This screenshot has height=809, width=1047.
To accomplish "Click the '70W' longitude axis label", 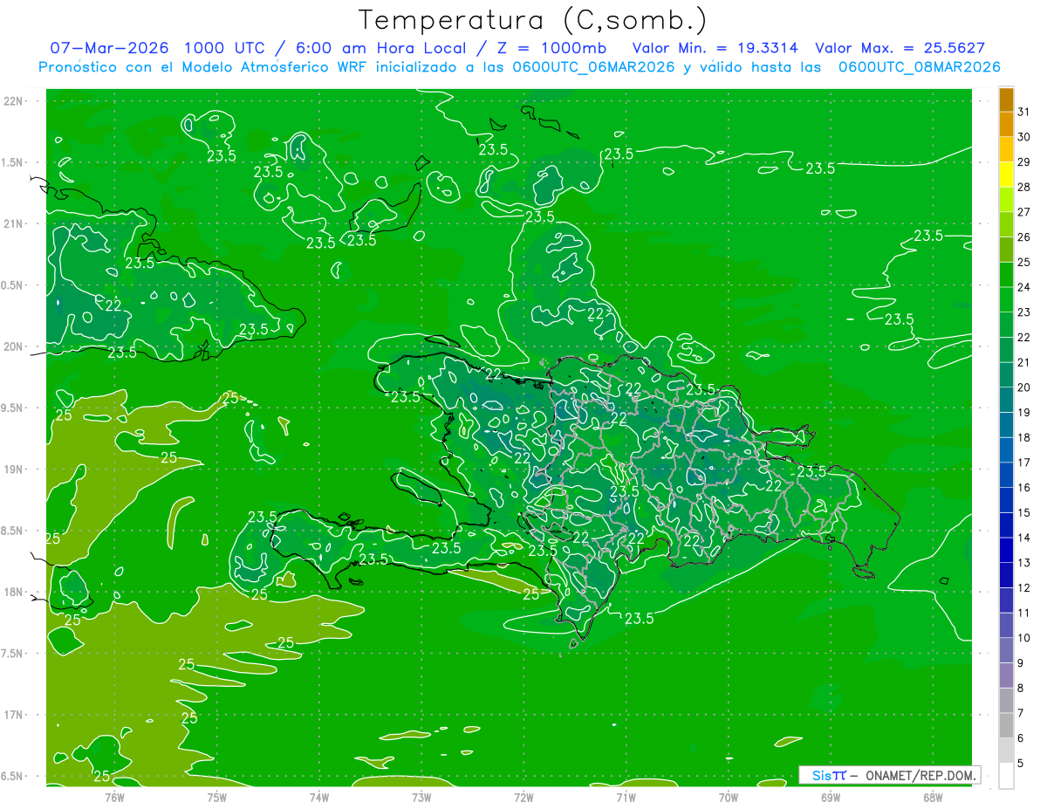I will 729,797.
